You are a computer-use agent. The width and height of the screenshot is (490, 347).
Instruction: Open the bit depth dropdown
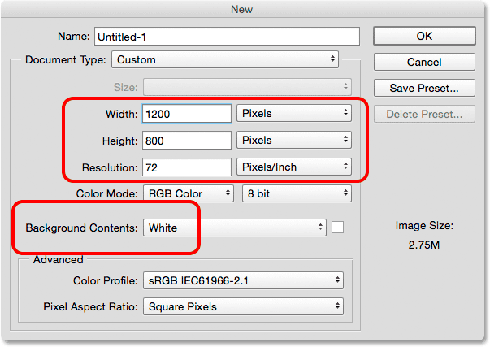tap(297, 194)
